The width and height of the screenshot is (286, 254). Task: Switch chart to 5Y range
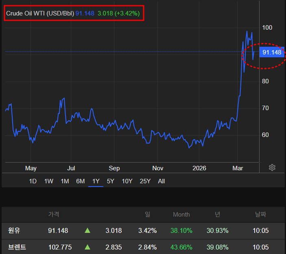(x=111, y=181)
